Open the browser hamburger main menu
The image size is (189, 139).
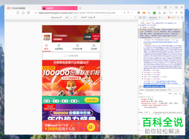point(181,13)
